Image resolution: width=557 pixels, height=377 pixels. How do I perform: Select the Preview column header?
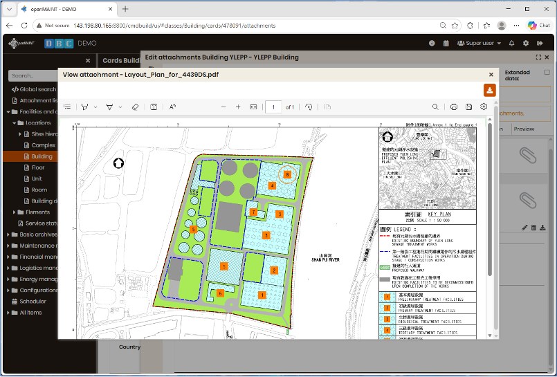524,129
